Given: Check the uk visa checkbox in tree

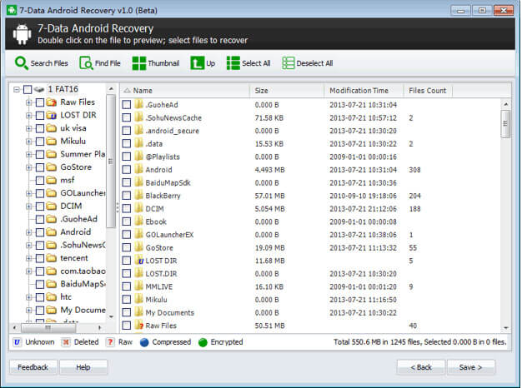Looking at the screenshot, I should [40, 128].
